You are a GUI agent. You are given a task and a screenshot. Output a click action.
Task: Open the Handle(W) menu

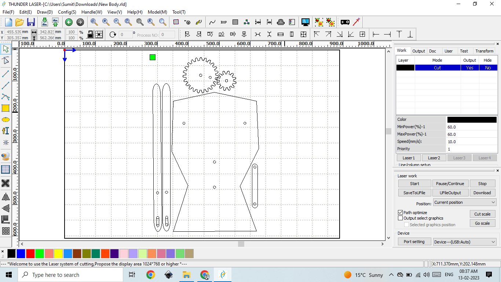pos(92,12)
